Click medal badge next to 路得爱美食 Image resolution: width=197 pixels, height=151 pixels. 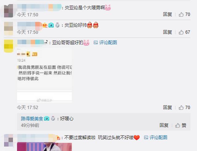pos(53,119)
